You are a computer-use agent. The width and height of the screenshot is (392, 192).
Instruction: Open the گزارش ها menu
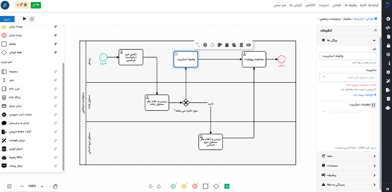coord(296,6)
